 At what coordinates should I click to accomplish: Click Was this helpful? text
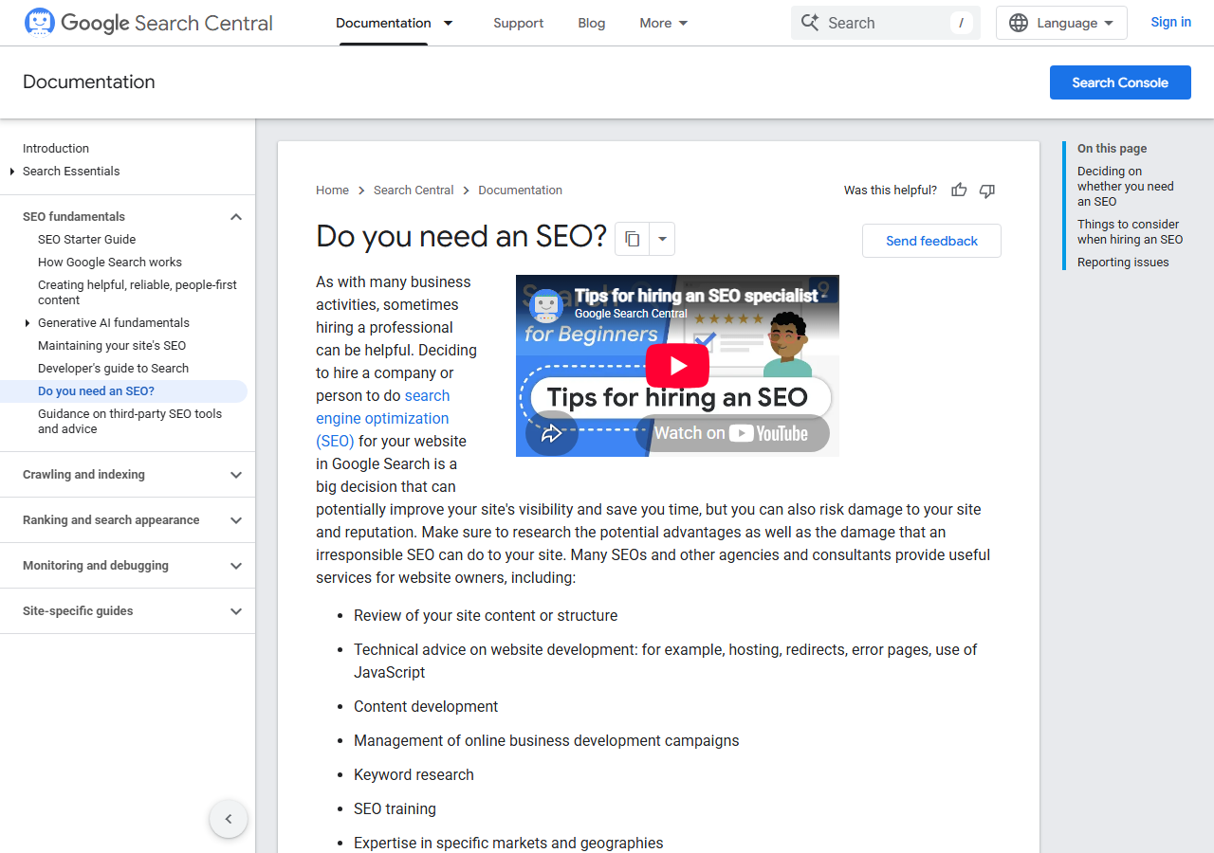pyautogui.click(x=891, y=191)
